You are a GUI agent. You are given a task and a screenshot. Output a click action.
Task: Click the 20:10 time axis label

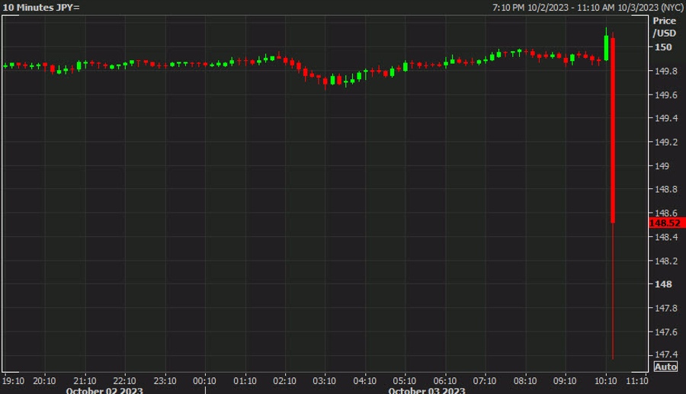coord(44,381)
